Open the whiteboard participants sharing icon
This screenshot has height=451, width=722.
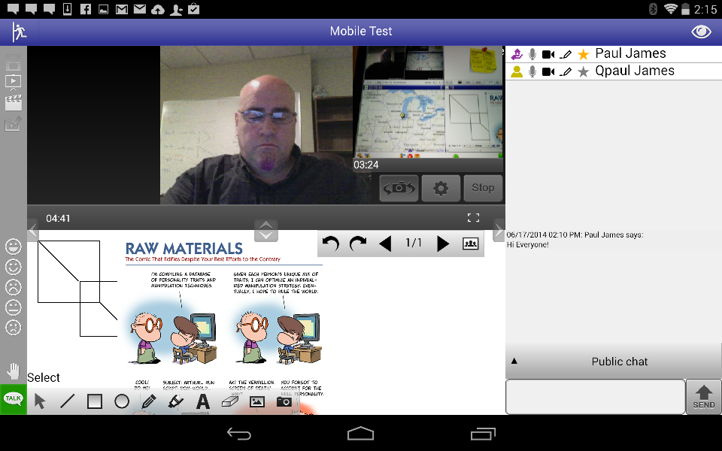coord(470,244)
